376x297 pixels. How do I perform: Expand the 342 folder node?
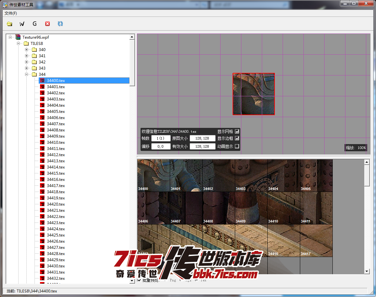tap(27, 62)
